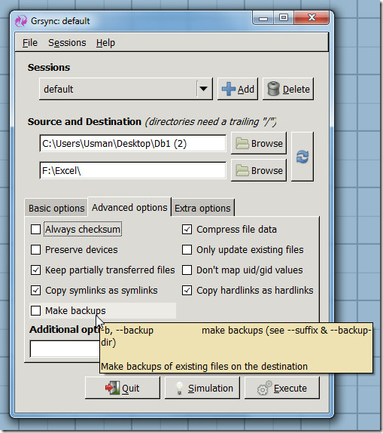
Task: Expand the default session dropdown
Action: (126, 89)
